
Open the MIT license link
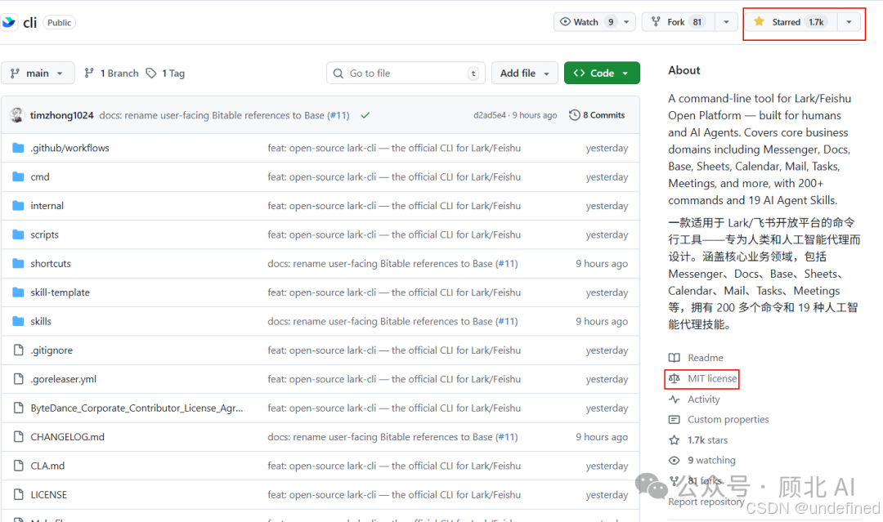coord(712,378)
